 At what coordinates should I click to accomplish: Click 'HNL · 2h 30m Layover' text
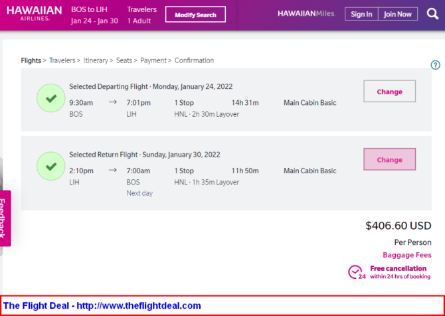point(207,114)
